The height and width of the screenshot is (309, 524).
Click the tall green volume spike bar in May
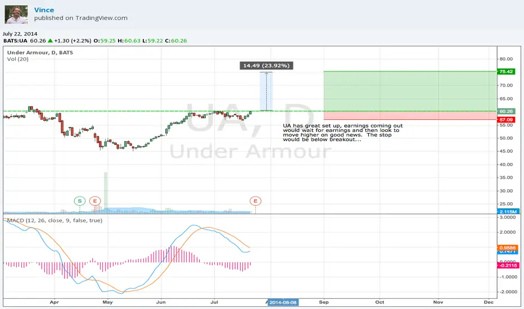[106, 192]
